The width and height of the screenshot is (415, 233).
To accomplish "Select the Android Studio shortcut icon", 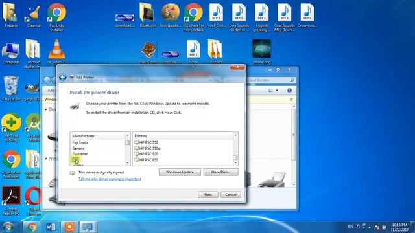I will click(34, 128).
